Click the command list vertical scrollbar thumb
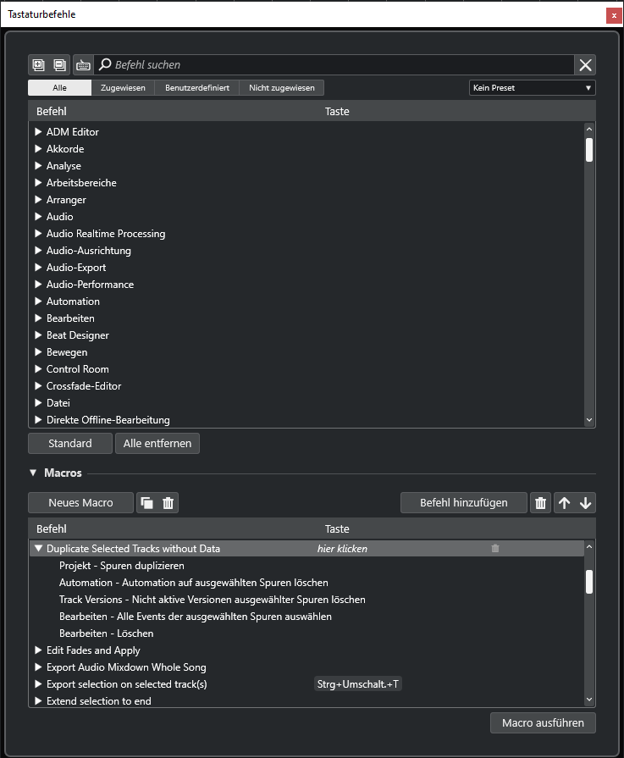Image resolution: width=624 pixels, height=758 pixels. click(589, 149)
